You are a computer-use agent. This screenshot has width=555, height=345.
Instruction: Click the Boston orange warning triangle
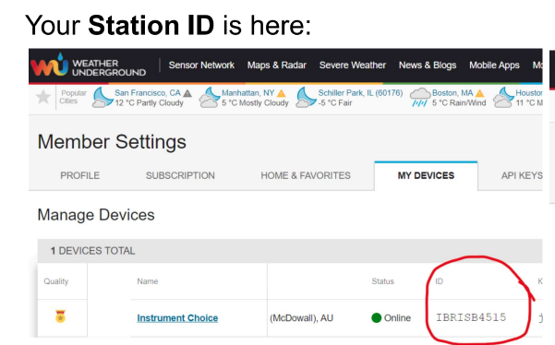[479, 93]
